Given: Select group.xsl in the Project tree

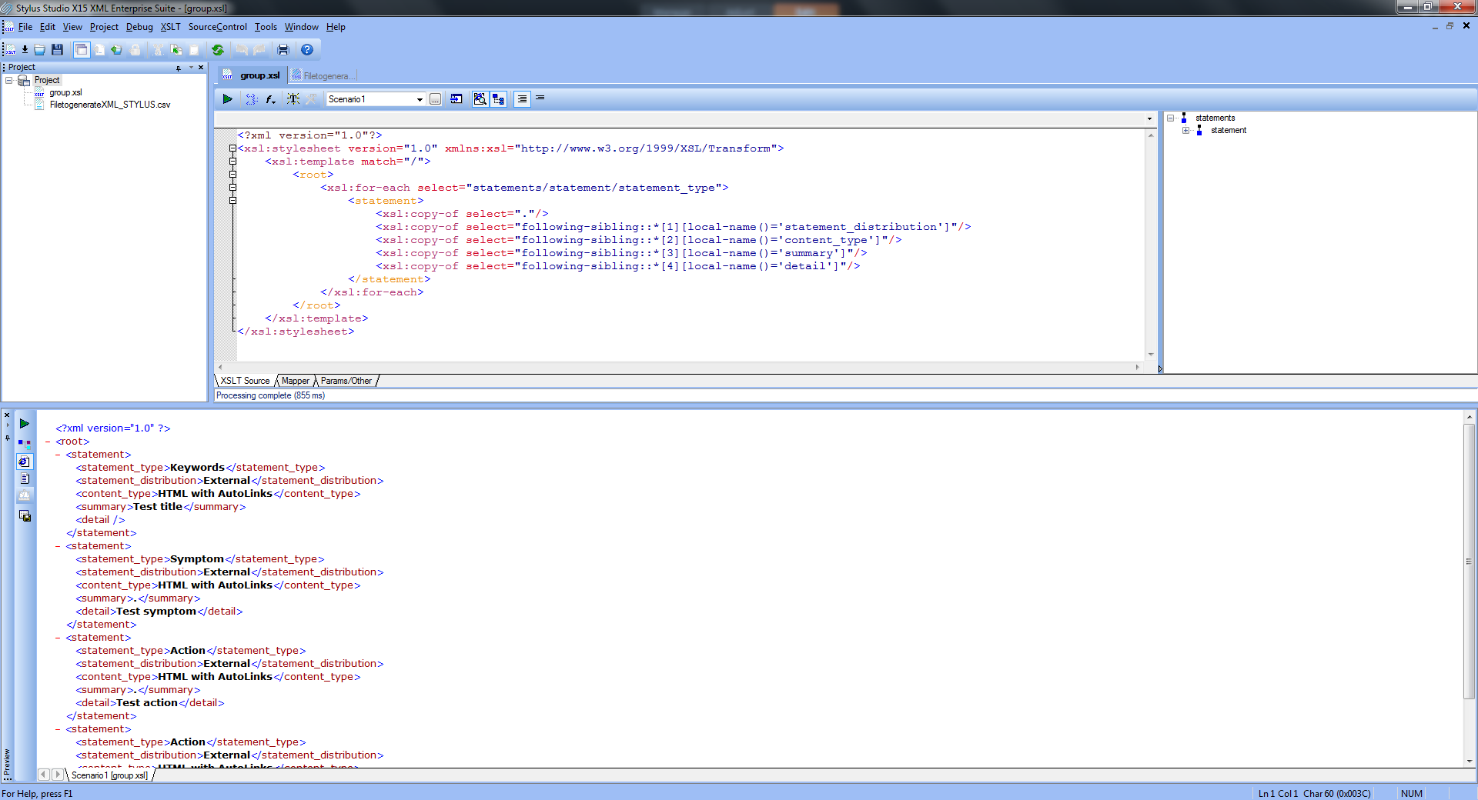Looking at the screenshot, I should point(65,92).
